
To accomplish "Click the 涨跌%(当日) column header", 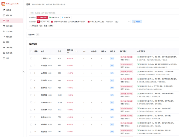I will (x=70, y=51).
